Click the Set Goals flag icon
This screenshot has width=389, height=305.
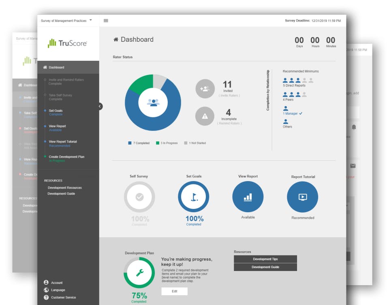pos(194,197)
